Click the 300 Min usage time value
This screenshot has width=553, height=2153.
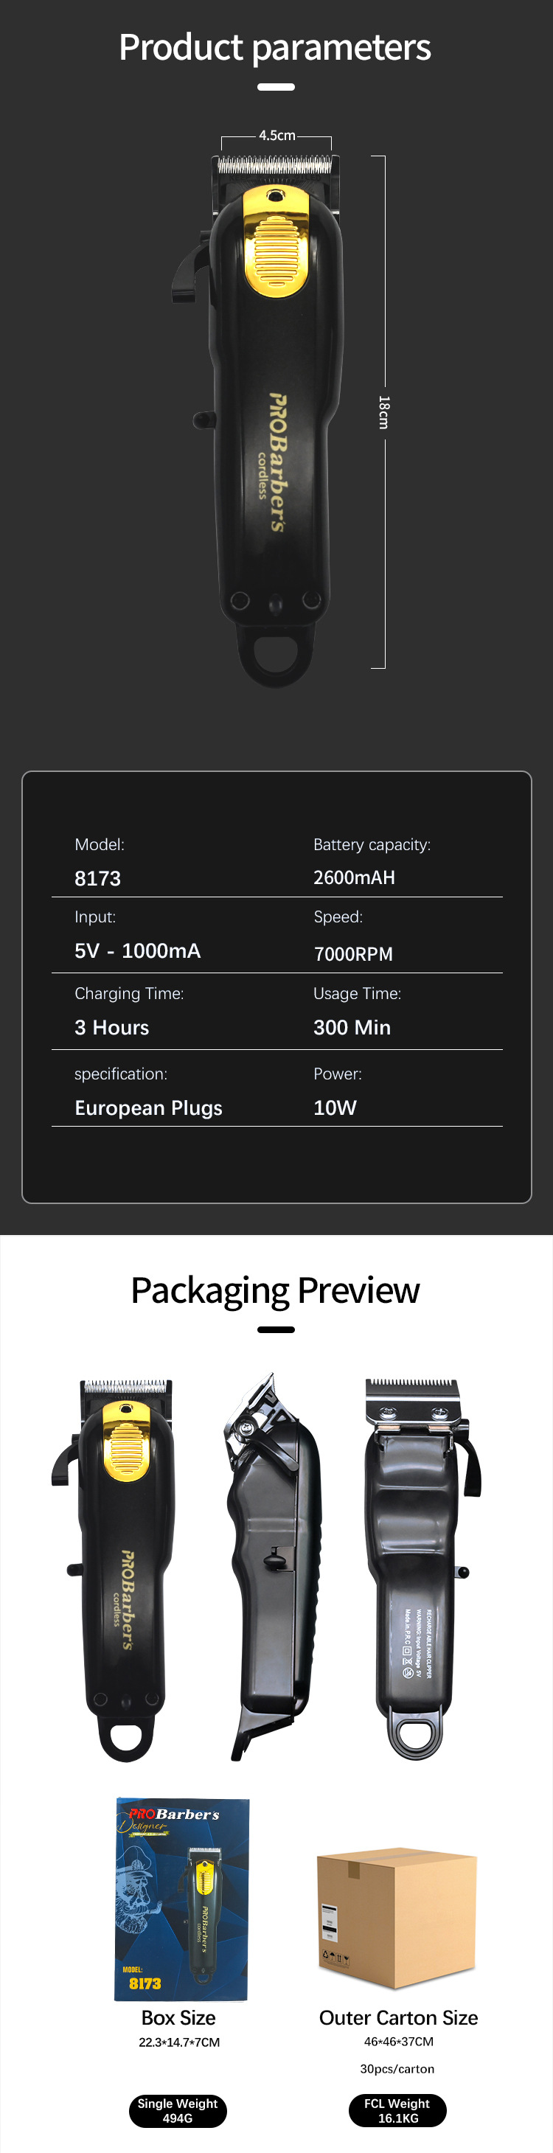click(x=352, y=1028)
